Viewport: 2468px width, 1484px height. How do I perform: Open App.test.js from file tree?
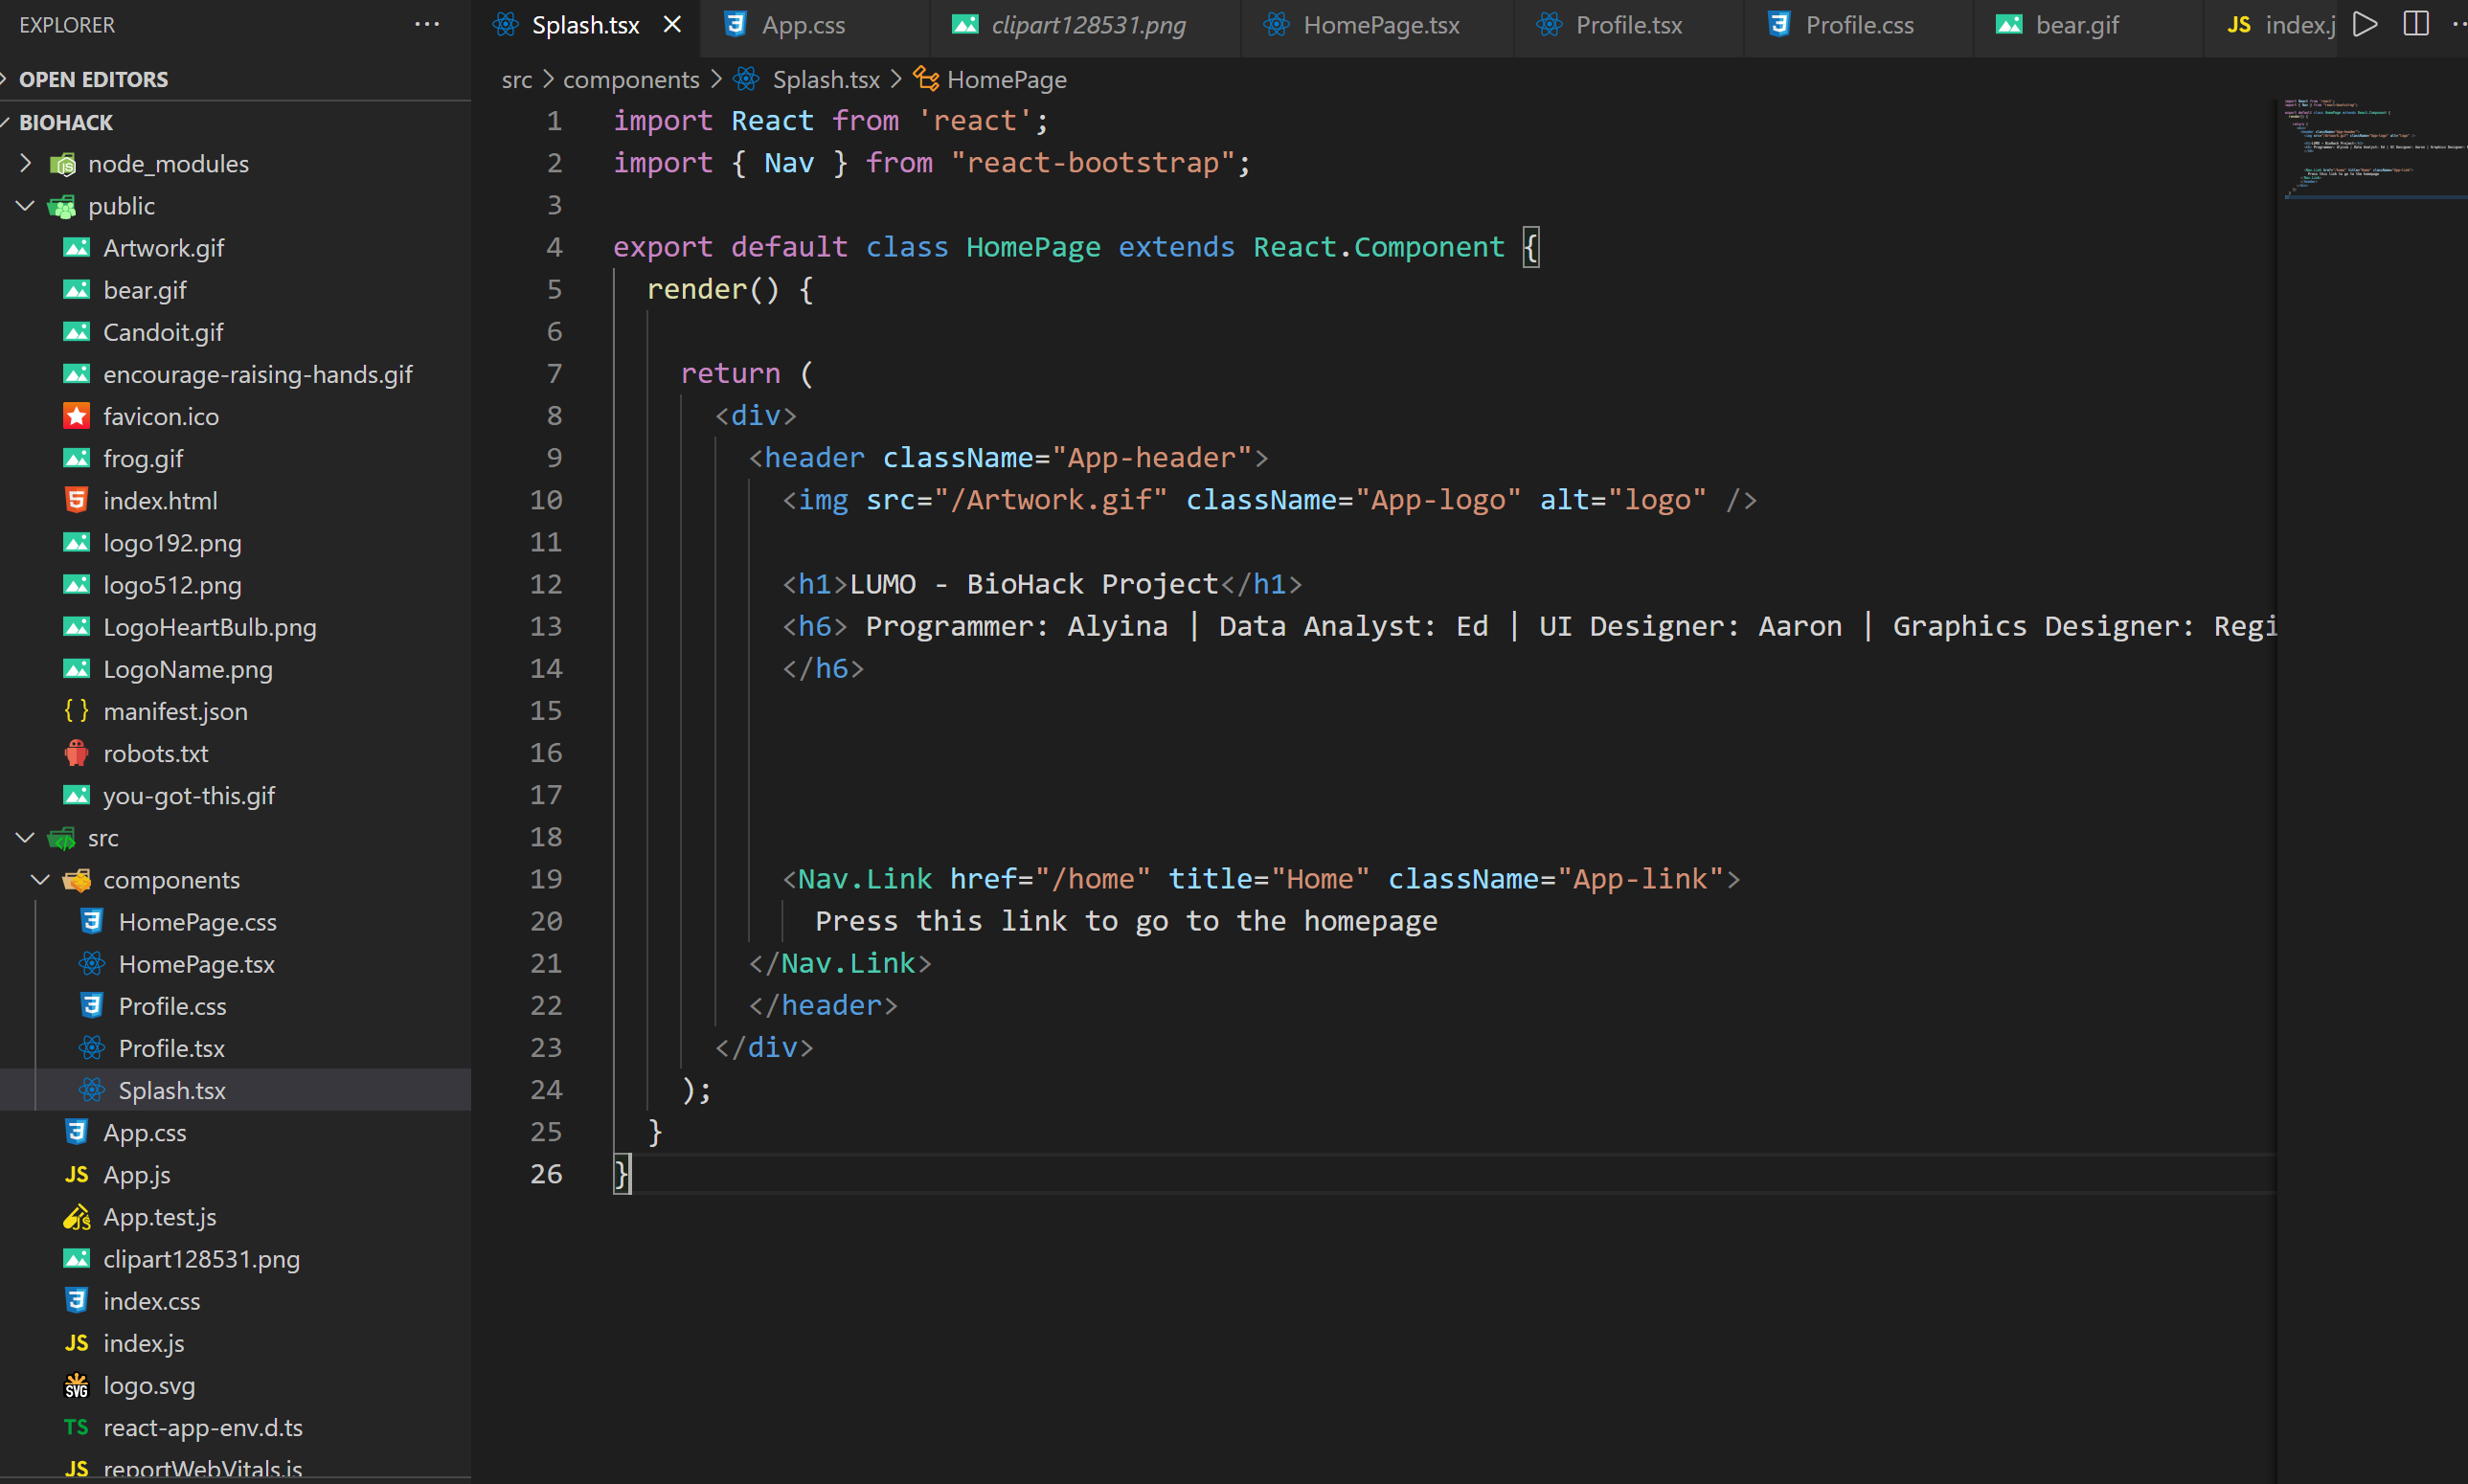pyautogui.click(x=159, y=1217)
